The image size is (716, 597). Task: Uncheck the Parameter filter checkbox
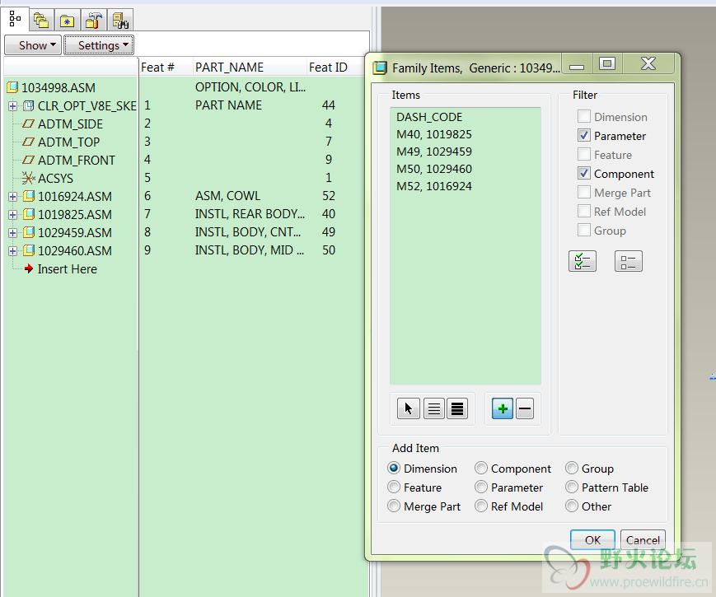click(x=584, y=136)
